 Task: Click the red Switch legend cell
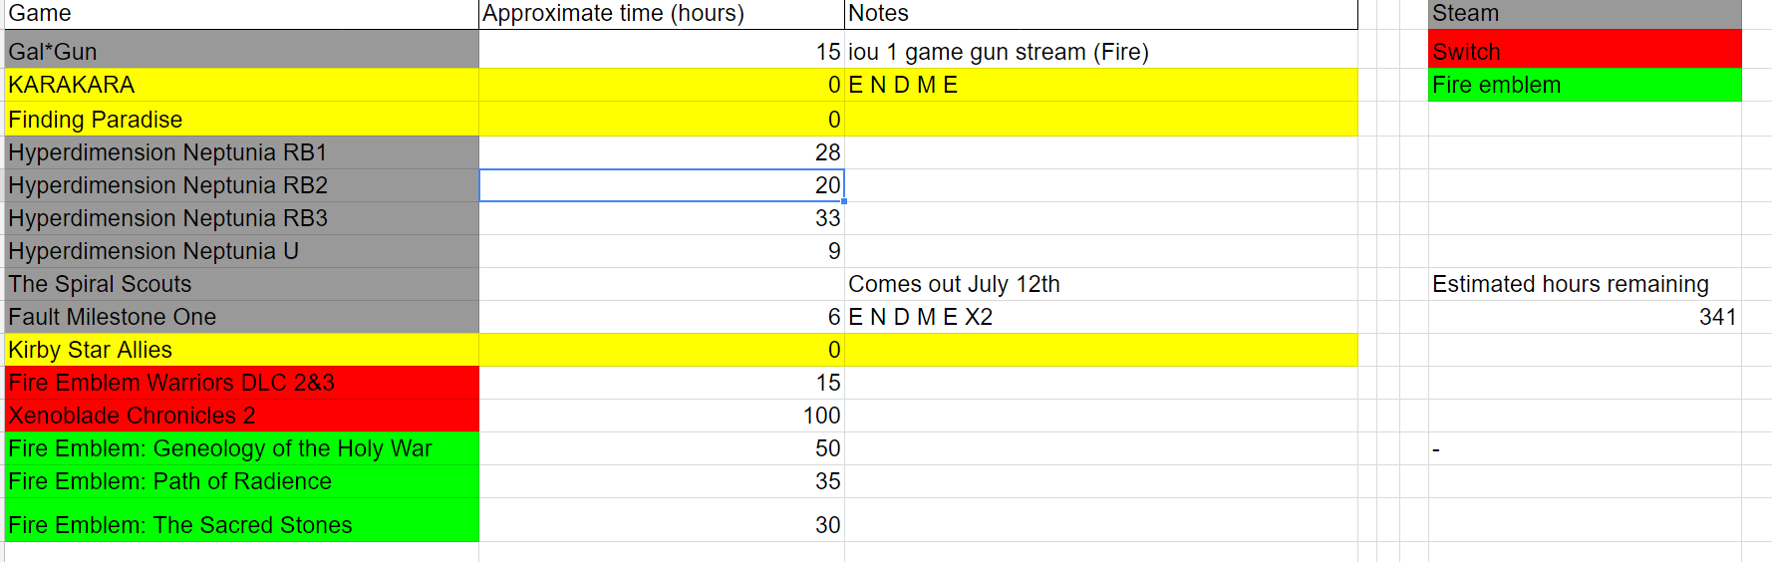point(1585,50)
